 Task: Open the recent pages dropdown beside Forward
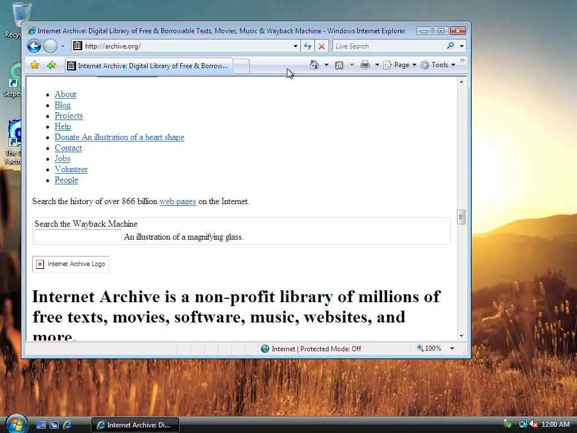point(63,46)
